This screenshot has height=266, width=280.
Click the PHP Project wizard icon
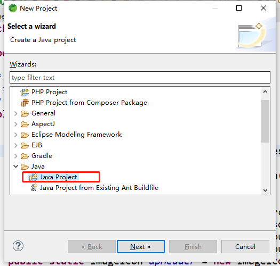pos(25,92)
